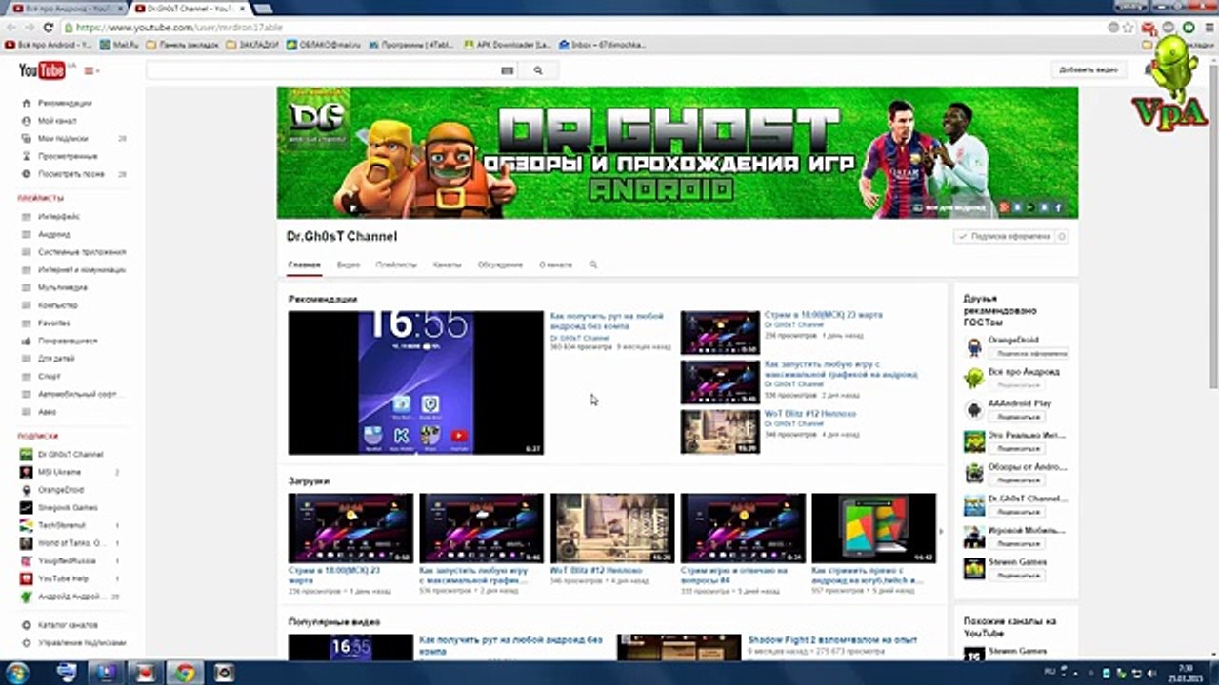Click the browser back arrow
Viewport: 1219px width, 685px height.
tap(10, 28)
